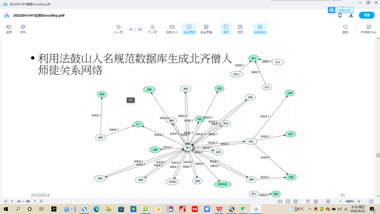Click the mobile phone icon in header
380x214 pixels.
coord(340,15)
